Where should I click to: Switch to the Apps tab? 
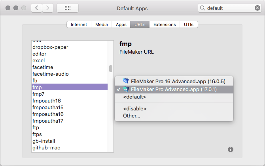(121, 24)
